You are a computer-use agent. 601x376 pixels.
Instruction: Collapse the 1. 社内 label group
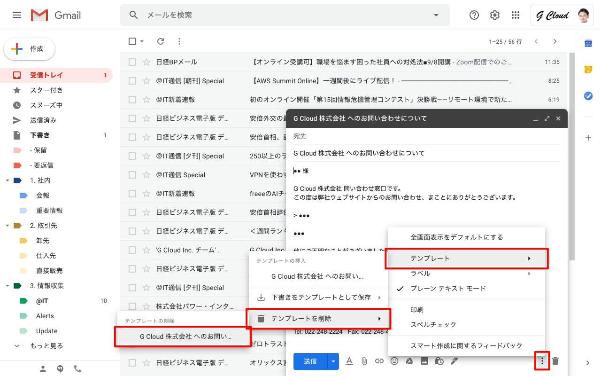pyautogui.click(x=8, y=180)
